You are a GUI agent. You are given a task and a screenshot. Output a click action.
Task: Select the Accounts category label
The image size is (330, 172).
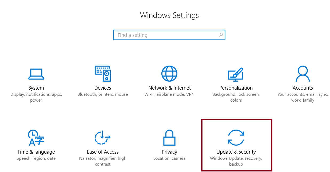pyautogui.click(x=303, y=88)
